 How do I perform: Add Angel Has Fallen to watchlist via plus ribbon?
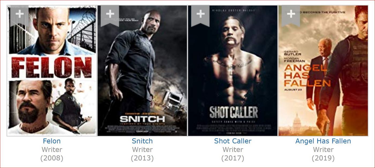(x=291, y=15)
